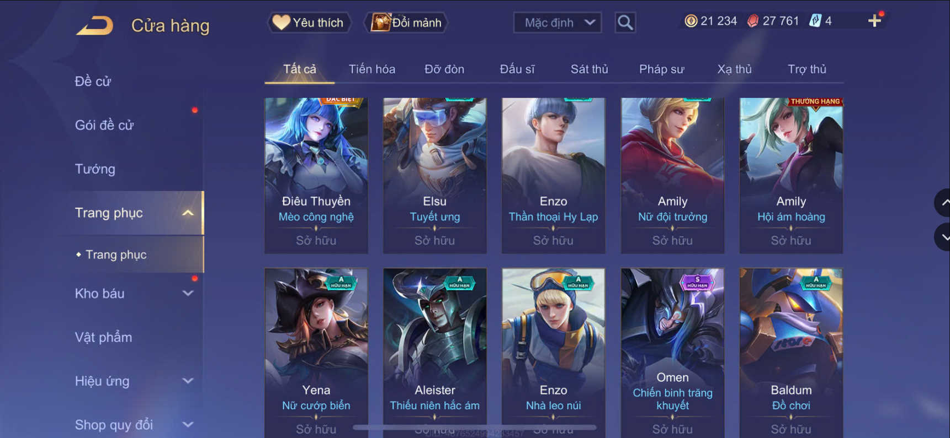Open Gói đề cử in the sidebar
The height and width of the screenshot is (438, 950).
pyautogui.click(x=104, y=125)
